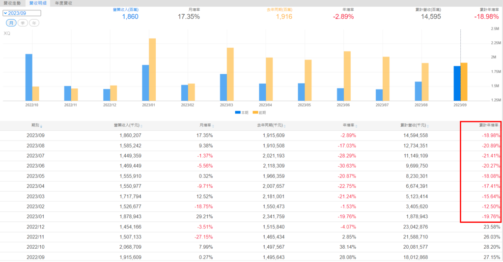The height and width of the screenshot is (262, 503).
Task: Select the 2022/10 table row period cell
Action: tap(35, 247)
